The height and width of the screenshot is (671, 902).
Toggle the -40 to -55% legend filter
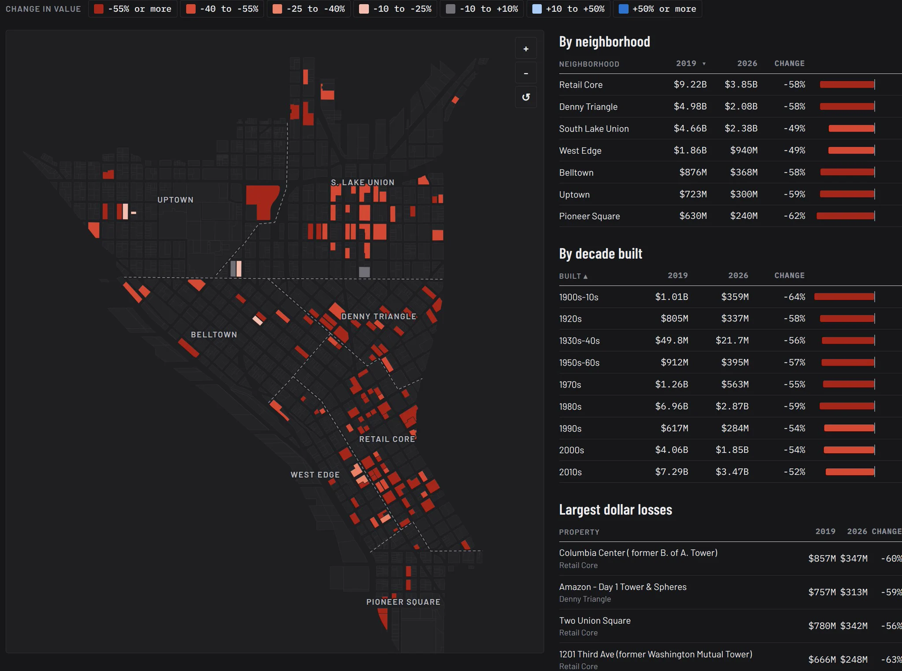click(x=222, y=9)
